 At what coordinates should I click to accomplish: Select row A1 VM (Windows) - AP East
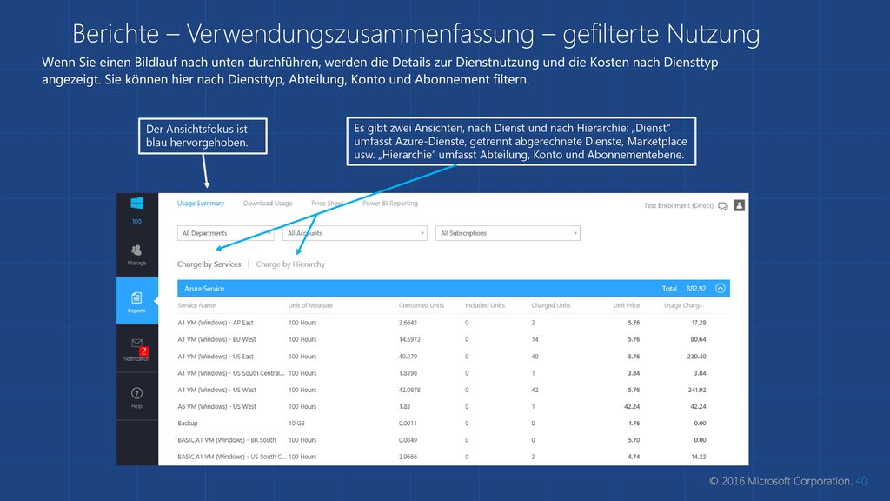[x=454, y=323]
